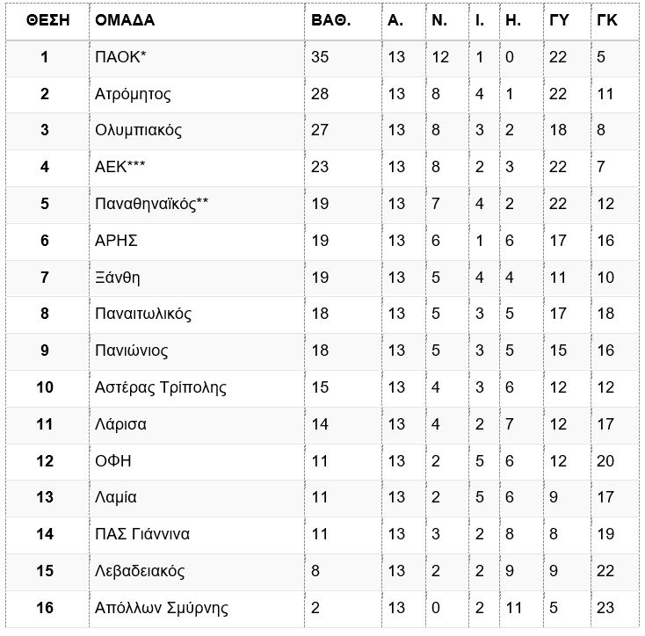This screenshot has width=645, height=636.
Task: Click the ΠΑΣ Γιάννινα team name
Action: click(142, 534)
